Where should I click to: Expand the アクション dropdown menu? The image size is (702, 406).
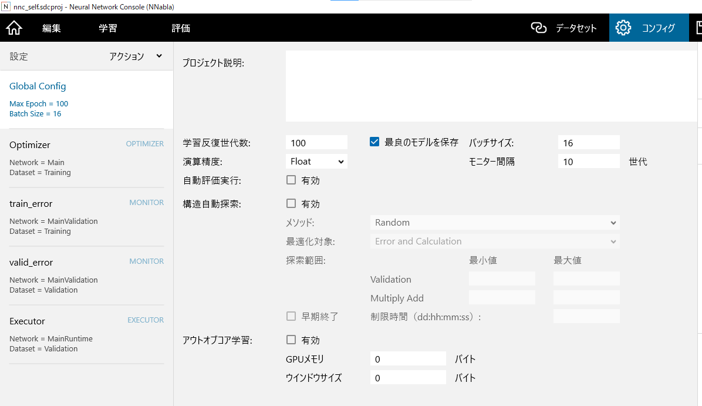tap(136, 56)
